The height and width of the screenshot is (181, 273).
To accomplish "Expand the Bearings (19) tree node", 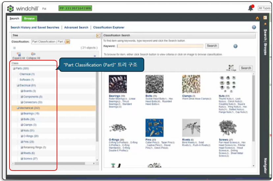I will [x=22, y=114].
